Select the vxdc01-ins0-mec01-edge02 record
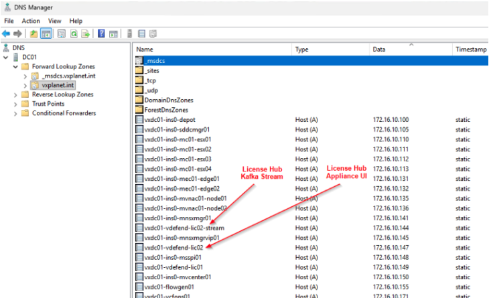Viewport: 489px width, 298px height. point(182,189)
